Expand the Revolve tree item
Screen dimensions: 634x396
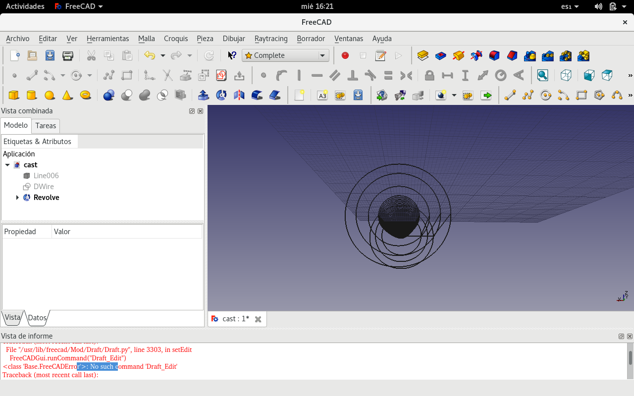[x=17, y=198]
